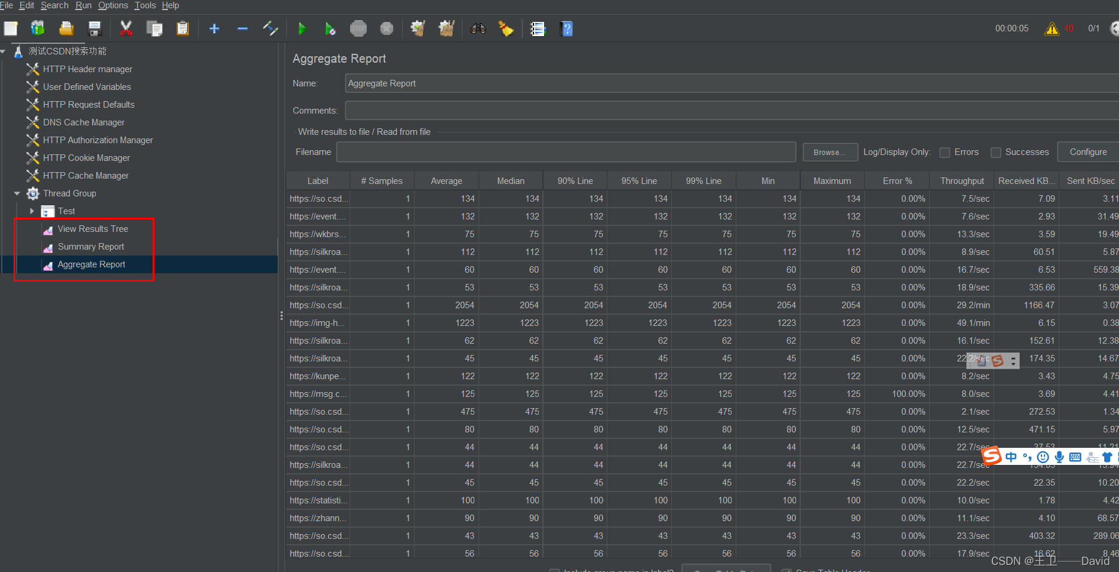
Task: Click into the Filename input field
Action: 565,152
